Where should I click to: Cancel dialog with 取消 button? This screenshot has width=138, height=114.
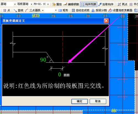[x=98, y=101]
